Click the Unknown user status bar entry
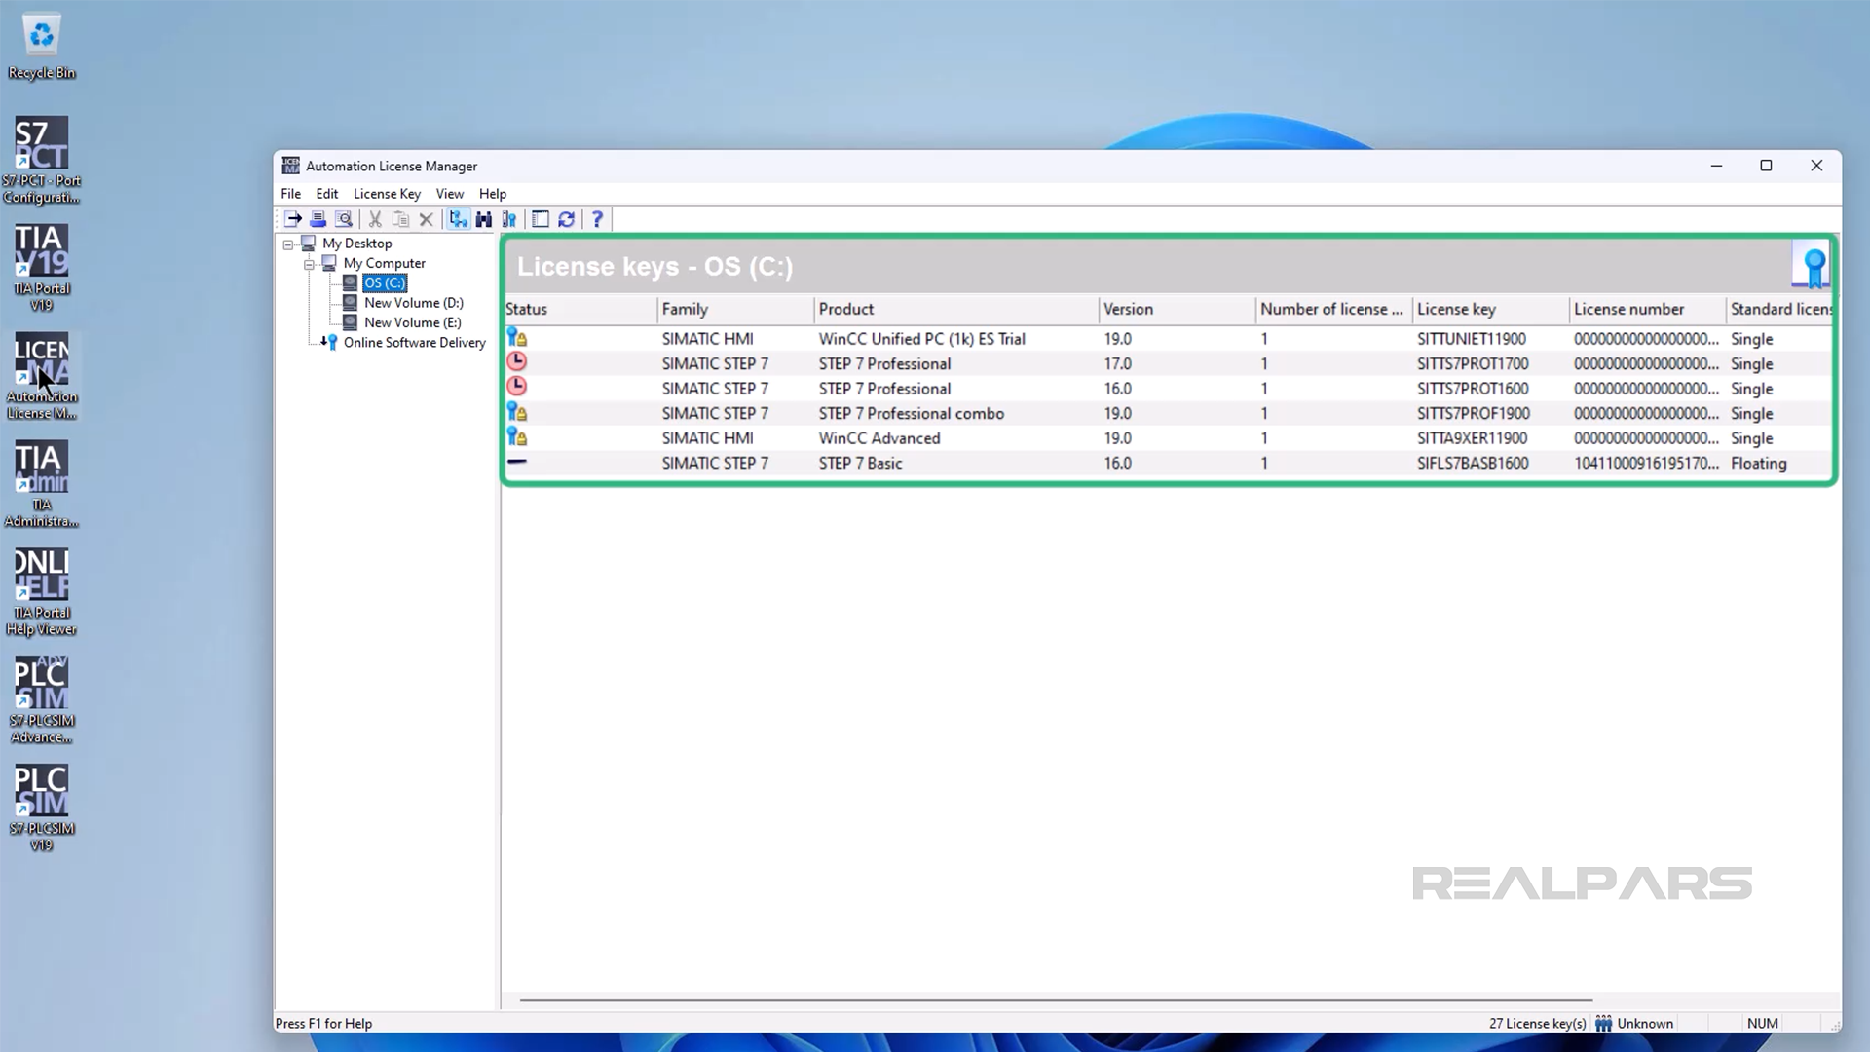 point(1635,1023)
